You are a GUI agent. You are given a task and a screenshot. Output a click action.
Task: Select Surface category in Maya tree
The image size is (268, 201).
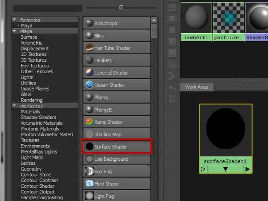(29, 37)
